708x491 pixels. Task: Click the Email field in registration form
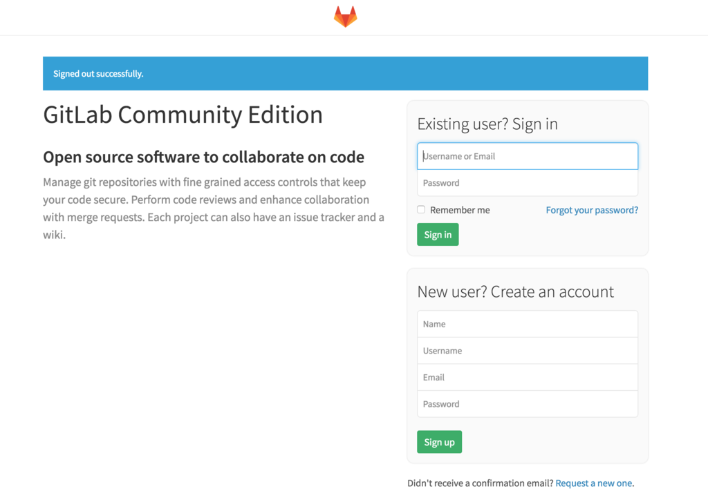[528, 377]
